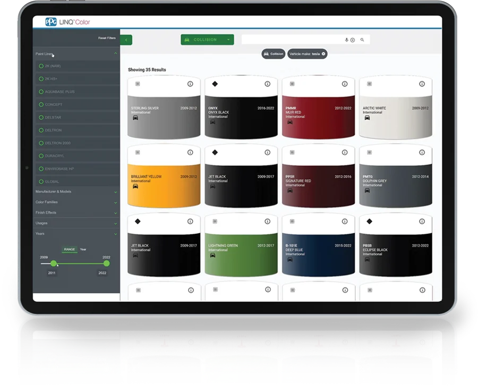Screen dimensions: 478x386
Task: Select the 2K (NAM) paint line
Action: tap(78, 66)
